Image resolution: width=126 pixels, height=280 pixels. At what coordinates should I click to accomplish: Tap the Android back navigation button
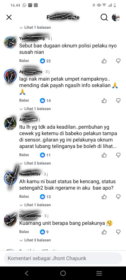[x=27, y=273]
